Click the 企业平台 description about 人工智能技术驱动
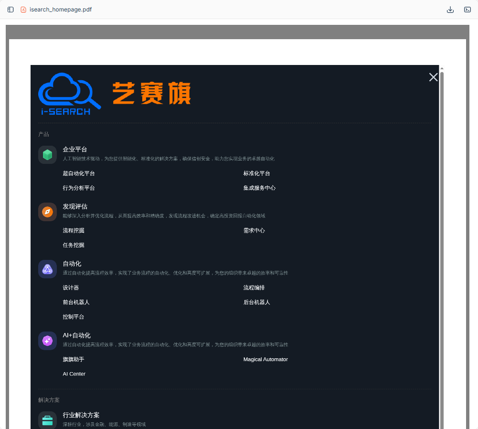The height and width of the screenshot is (429, 478). point(169,159)
